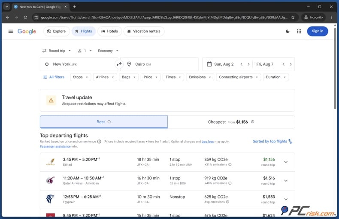Swap origin and destination icon

tap(119, 64)
